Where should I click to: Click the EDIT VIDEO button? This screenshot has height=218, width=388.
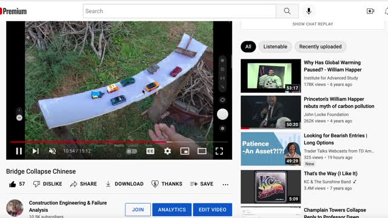(213, 210)
